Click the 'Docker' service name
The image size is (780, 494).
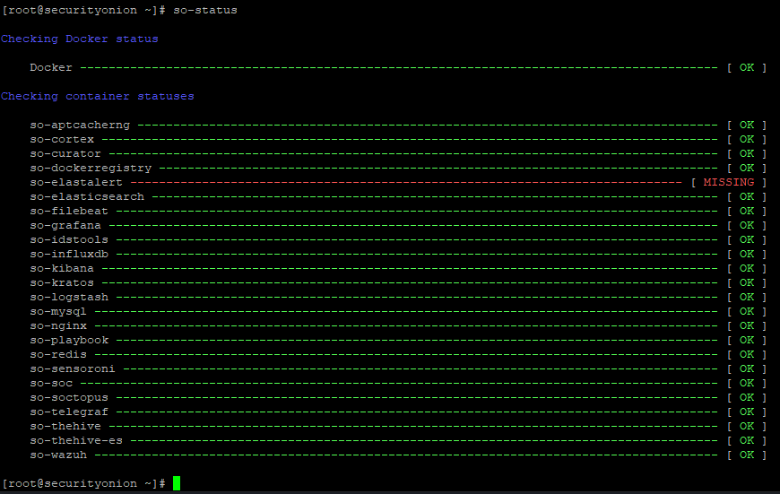(x=51, y=67)
